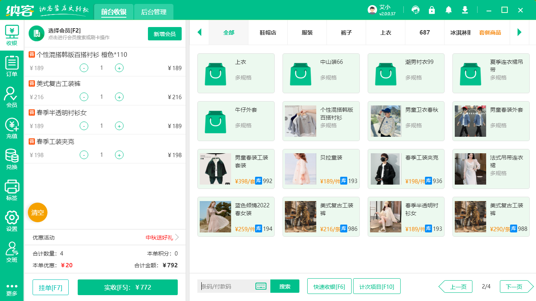
Task: Go to previous page with 上一页
Action: click(455, 286)
